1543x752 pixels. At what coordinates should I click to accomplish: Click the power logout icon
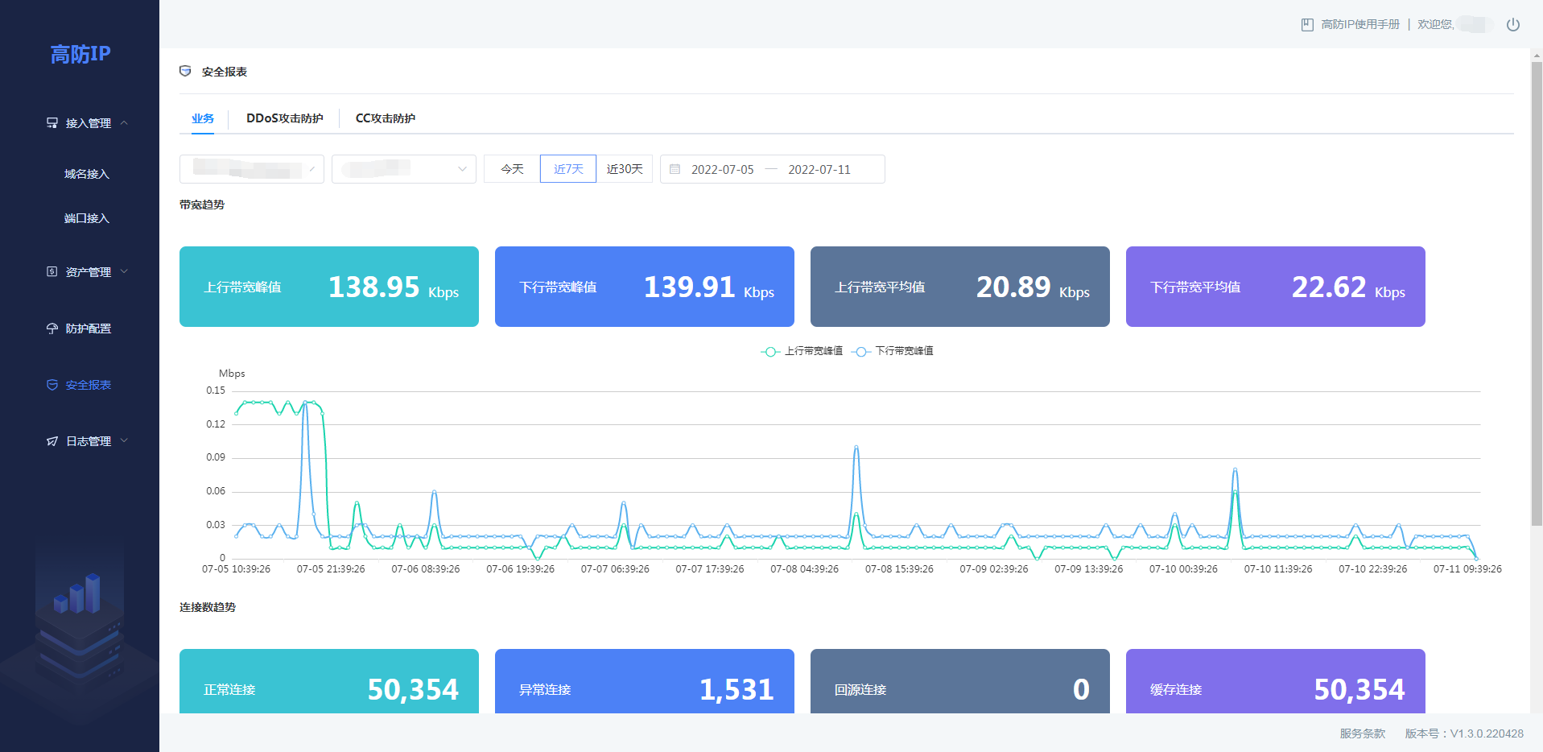click(x=1512, y=25)
